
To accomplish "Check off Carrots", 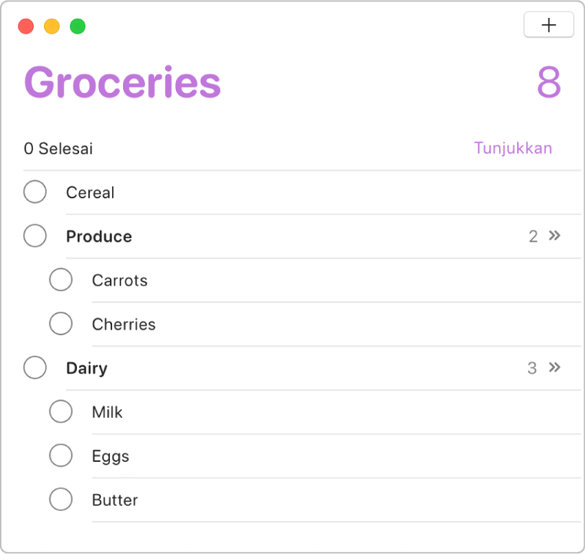I will [61, 280].
